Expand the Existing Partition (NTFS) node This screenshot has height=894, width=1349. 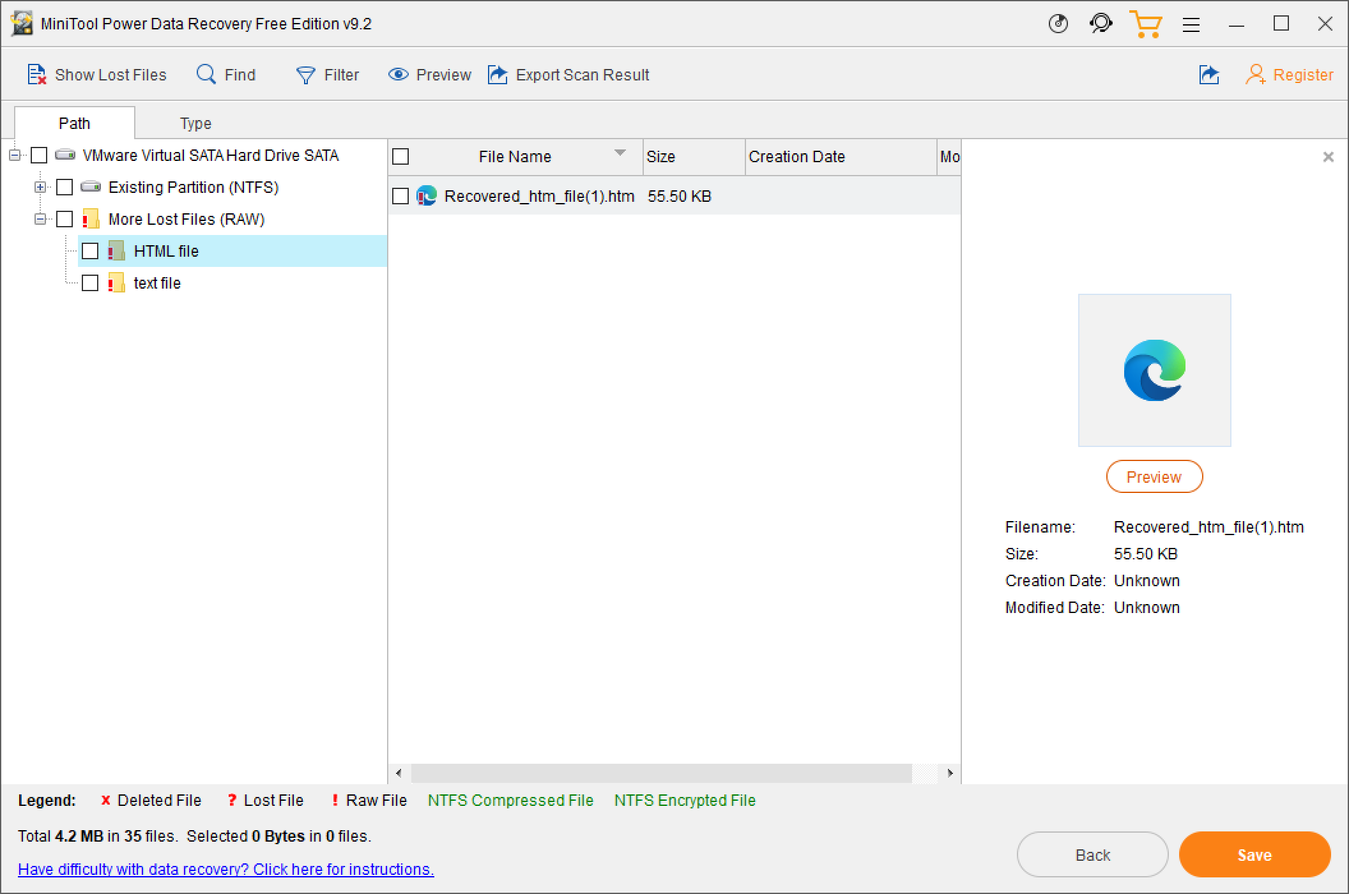click(40, 187)
